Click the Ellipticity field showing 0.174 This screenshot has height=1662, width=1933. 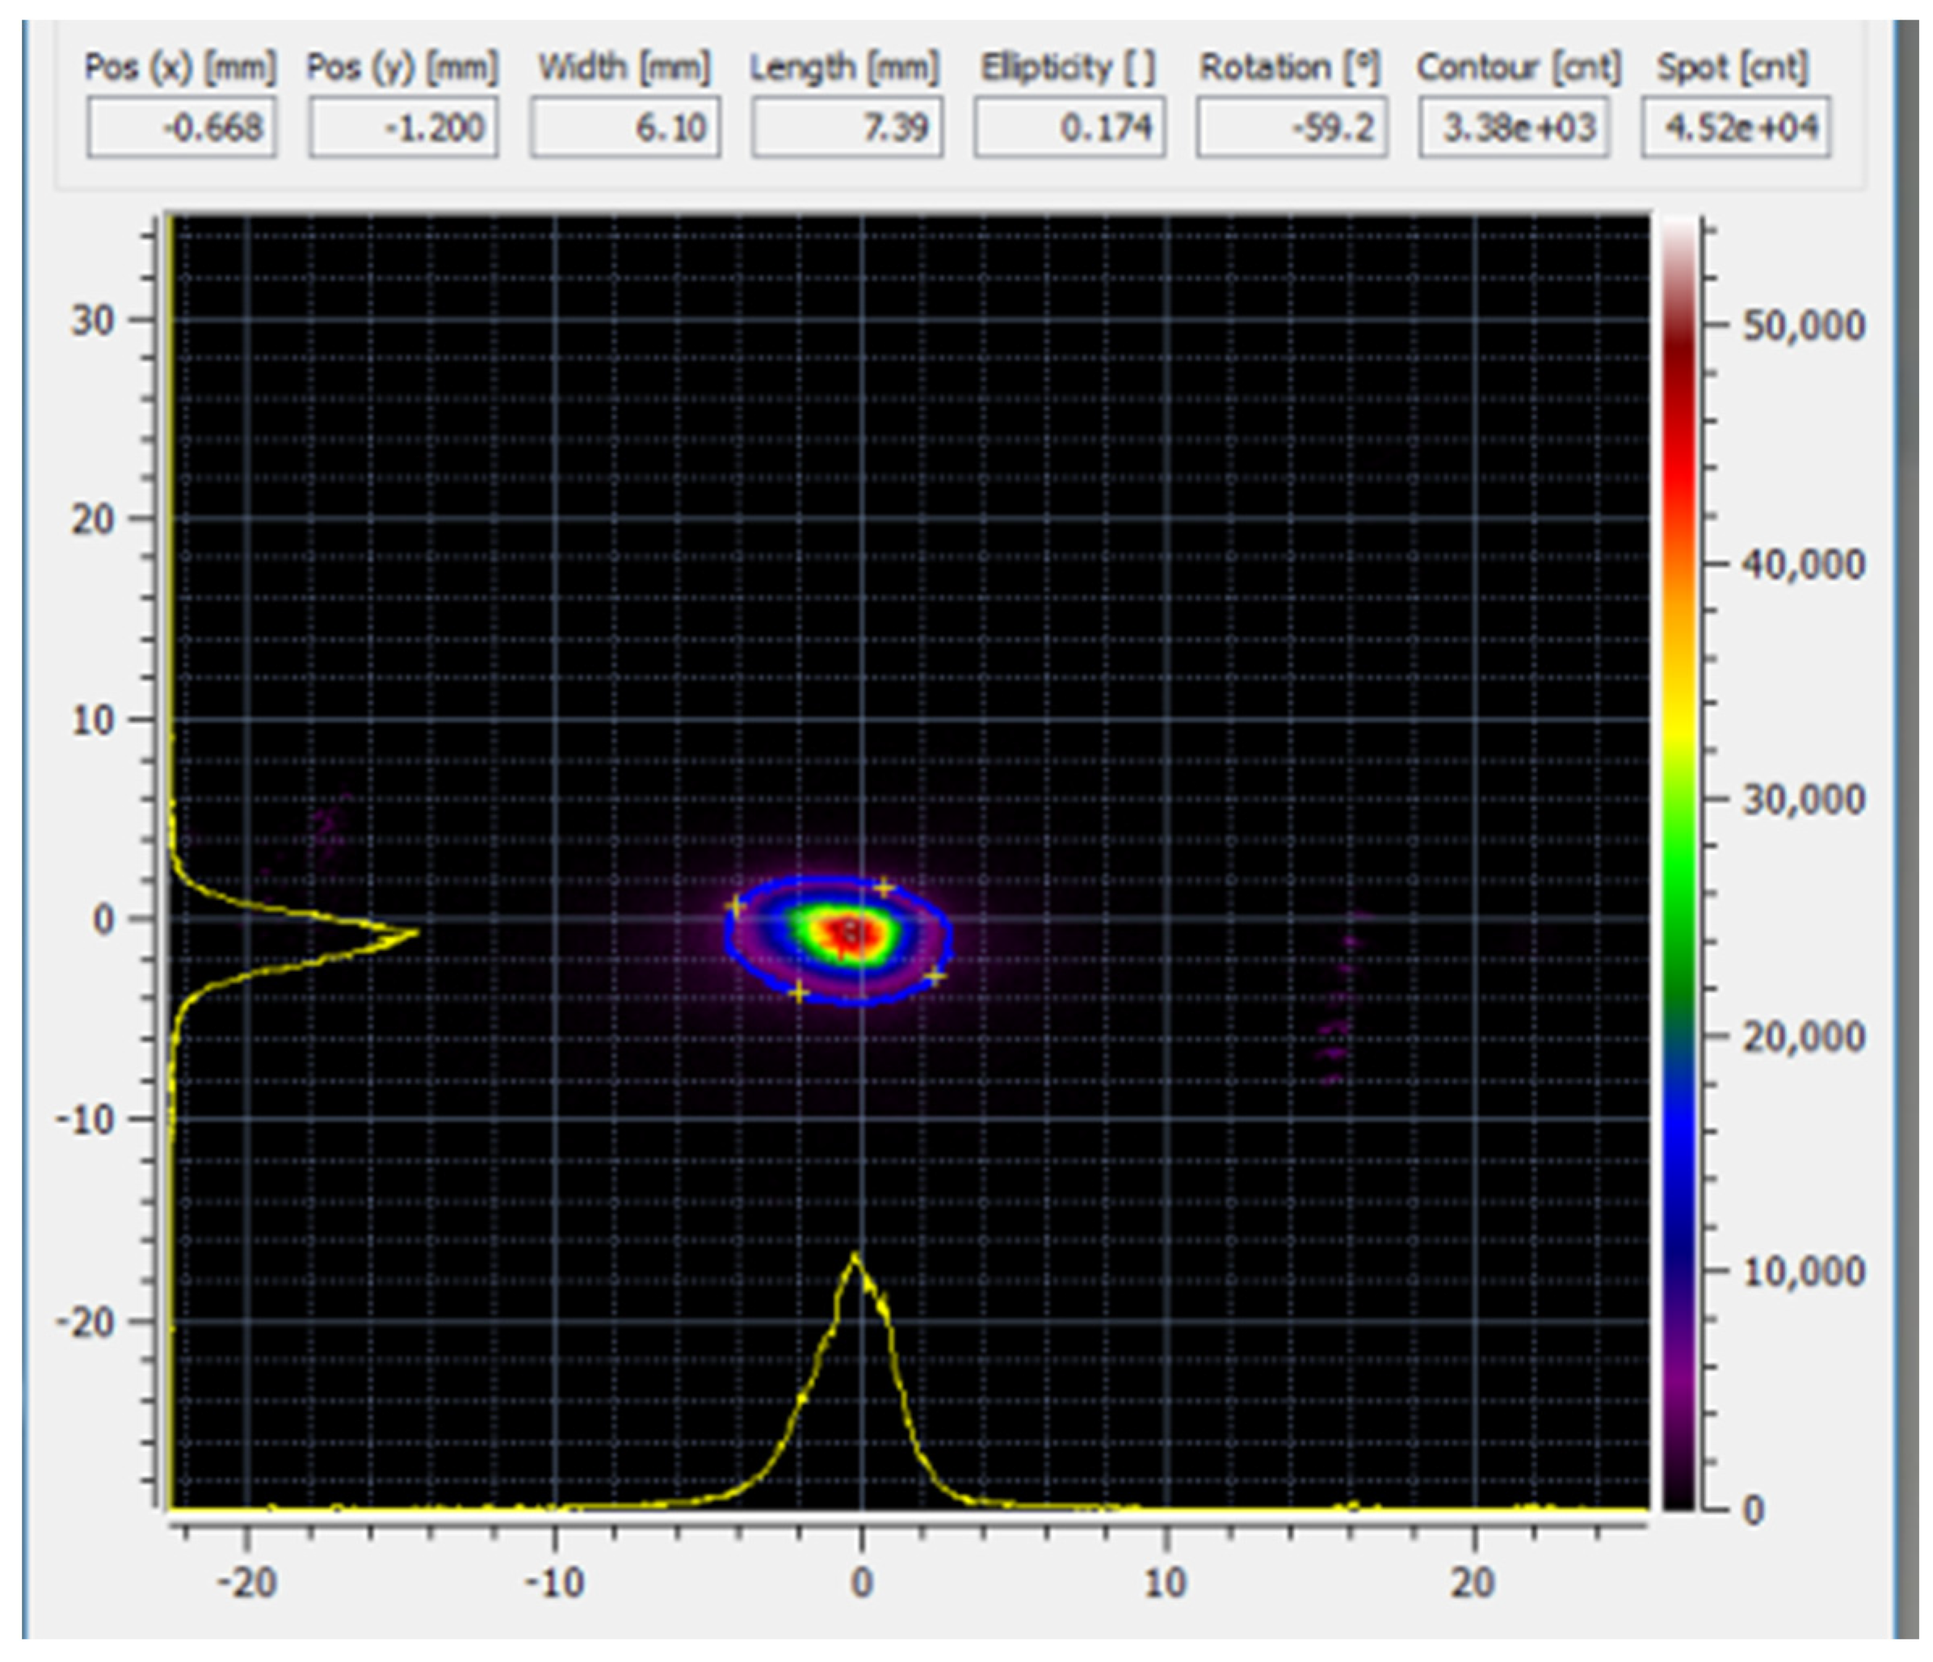point(1069,127)
